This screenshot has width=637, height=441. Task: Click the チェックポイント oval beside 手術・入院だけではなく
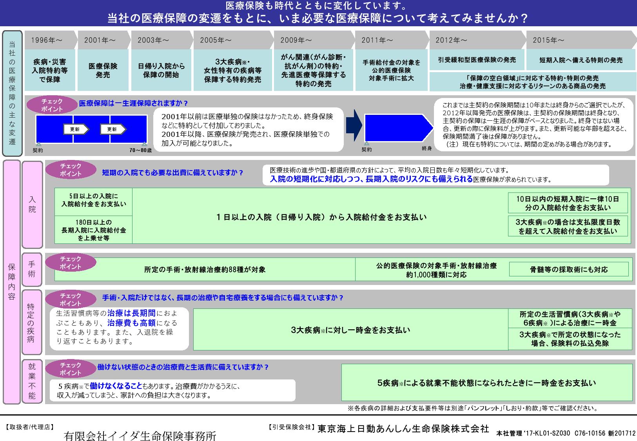tap(71, 299)
